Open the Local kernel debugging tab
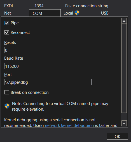The width and height of the screenshot is (131, 142). (x=68, y=13)
